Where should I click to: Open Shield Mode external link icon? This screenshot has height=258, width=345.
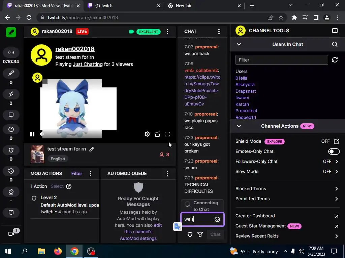tap(337, 141)
